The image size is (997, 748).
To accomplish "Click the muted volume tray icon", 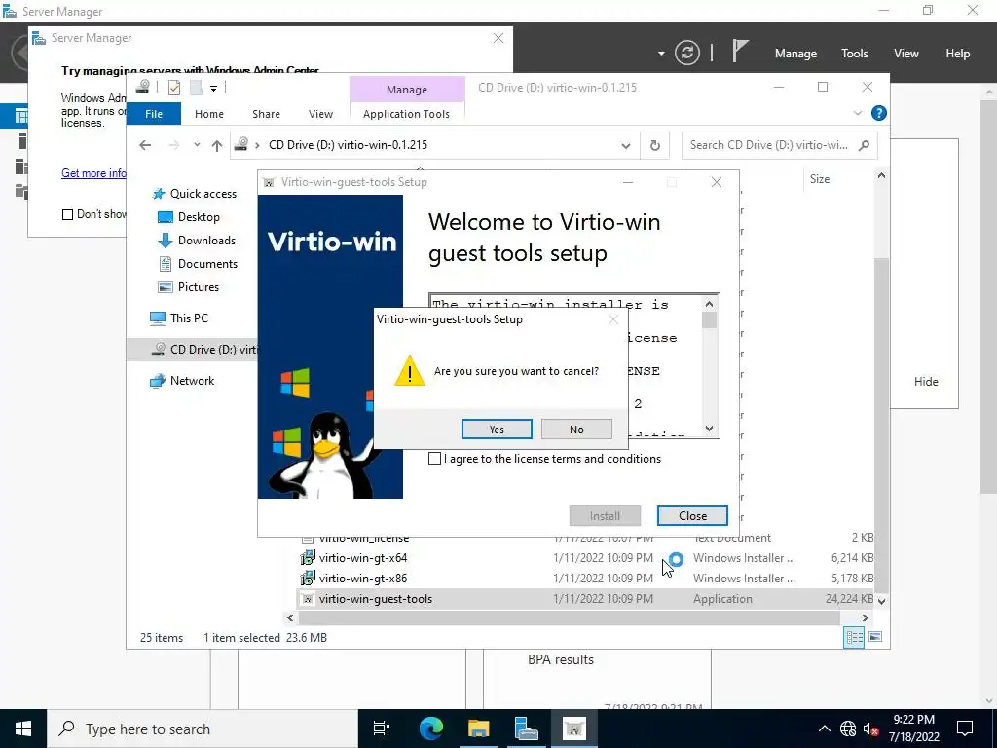I will pos(870,729).
